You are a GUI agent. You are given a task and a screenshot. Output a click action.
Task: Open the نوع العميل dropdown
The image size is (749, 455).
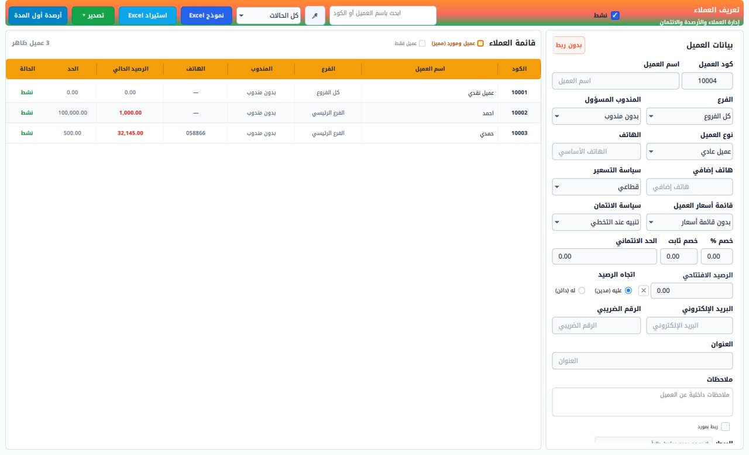(x=689, y=152)
